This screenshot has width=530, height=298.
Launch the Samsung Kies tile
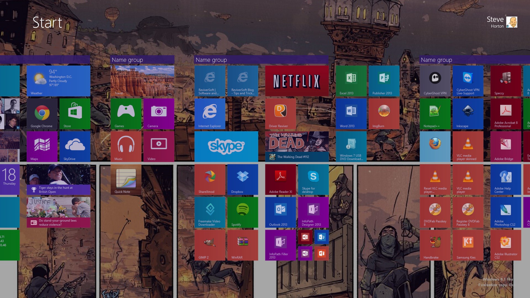(x=468, y=245)
